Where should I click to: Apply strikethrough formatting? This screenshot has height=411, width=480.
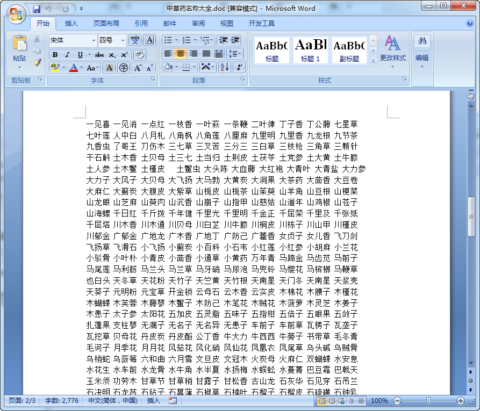(x=99, y=55)
